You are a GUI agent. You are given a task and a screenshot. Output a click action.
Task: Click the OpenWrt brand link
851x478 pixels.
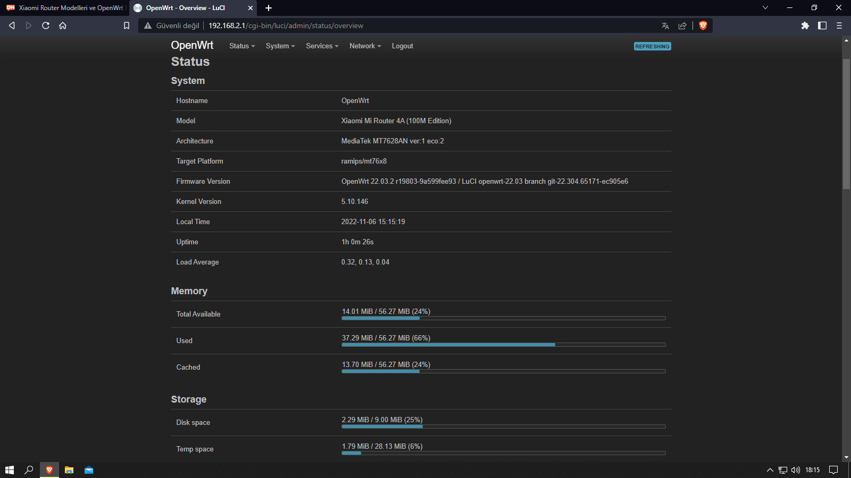[192, 46]
